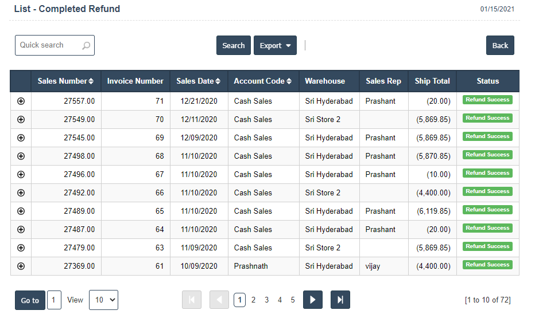Jump to last page arrow
This screenshot has width=535, height=318.
tap(340, 300)
